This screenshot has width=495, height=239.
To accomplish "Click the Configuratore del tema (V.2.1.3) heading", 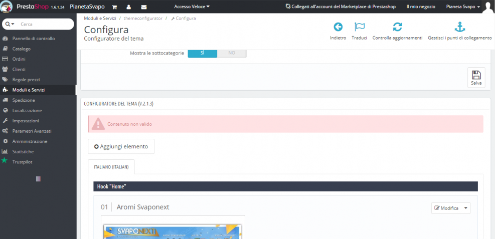I will pyautogui.click(x=119, y=104).
